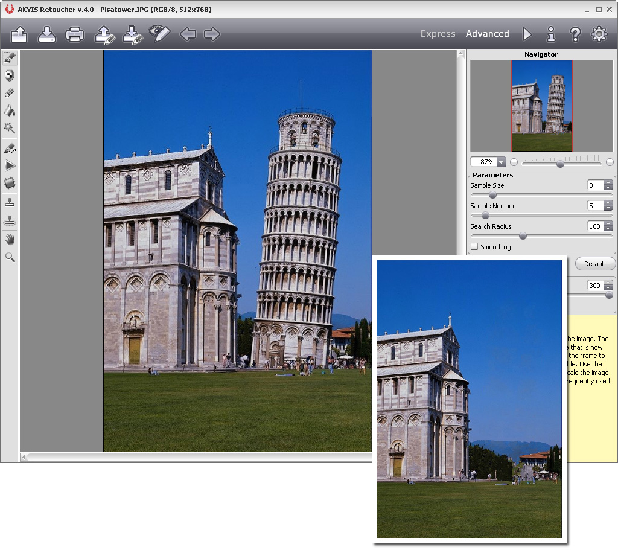Select the Clone Stamp tool

click(10, 203)
